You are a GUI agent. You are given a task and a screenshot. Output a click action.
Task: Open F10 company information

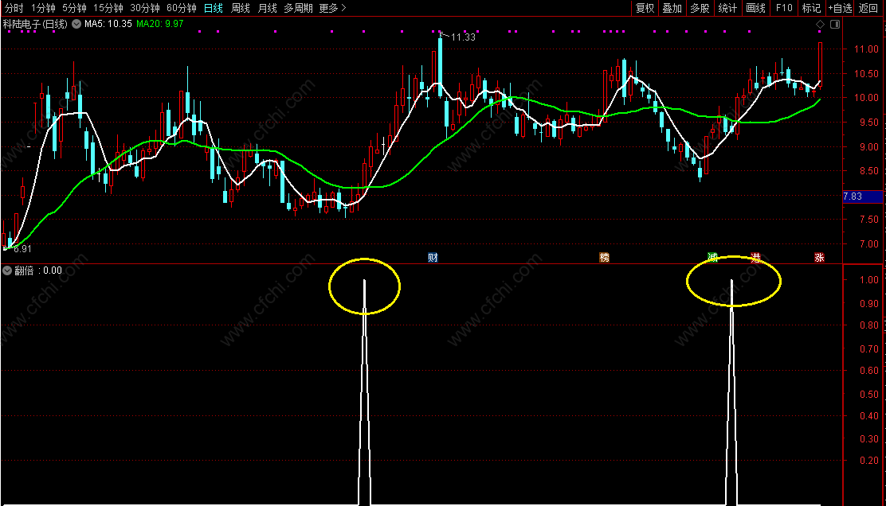point(784,8)
